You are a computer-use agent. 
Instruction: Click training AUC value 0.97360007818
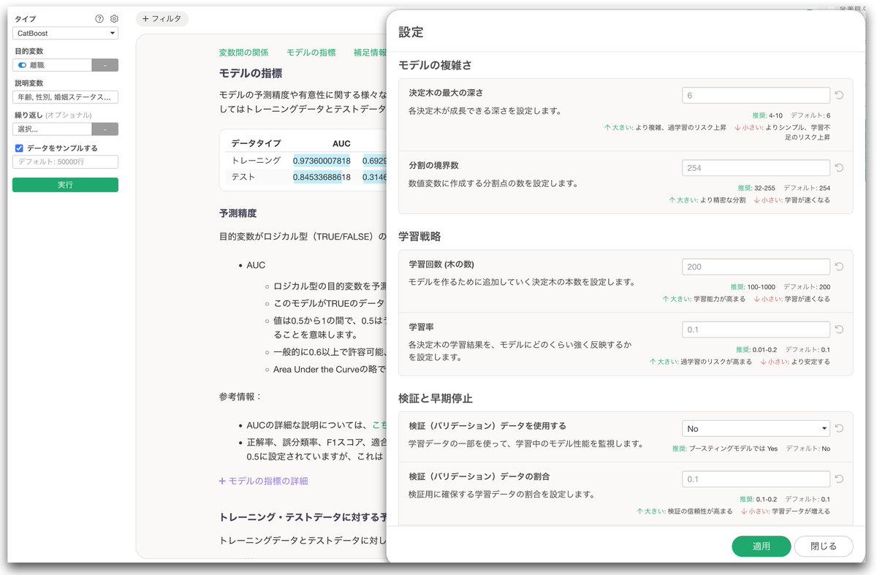322,161
